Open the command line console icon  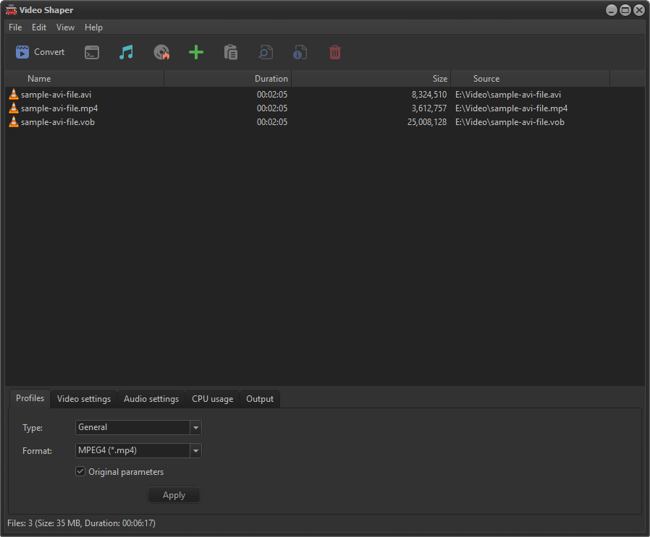pyautogui.click(x=92, y=52)
